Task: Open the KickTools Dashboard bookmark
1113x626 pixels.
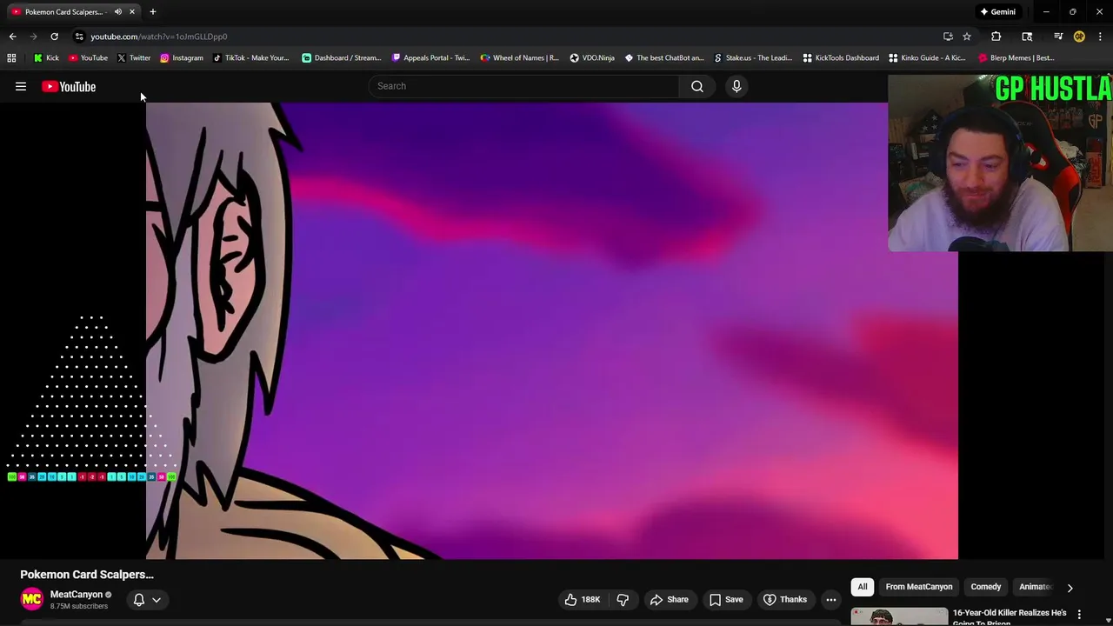Action: tap(841, 58)
